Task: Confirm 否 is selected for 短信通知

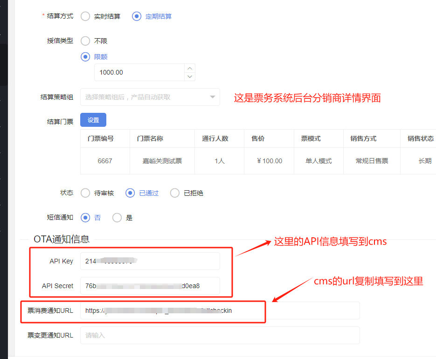Action: click(x=85, y=217)
